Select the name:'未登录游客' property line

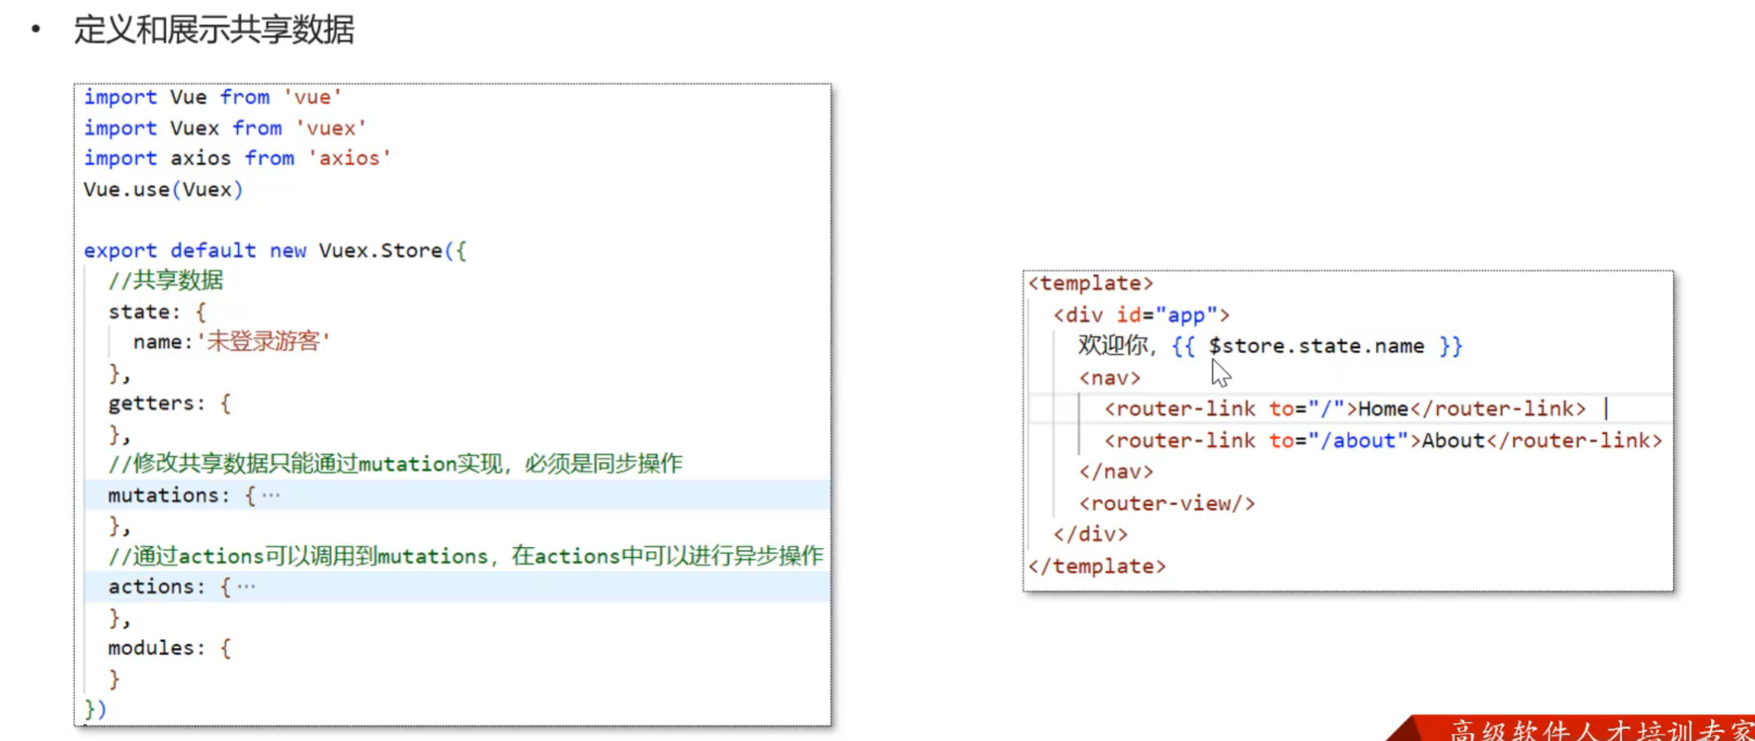click(232, 342)
